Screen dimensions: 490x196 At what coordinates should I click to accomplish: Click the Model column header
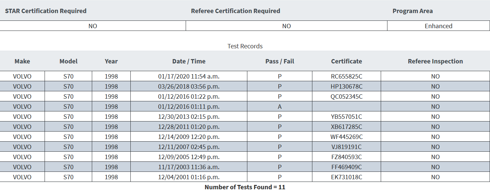tap(68, 61)
